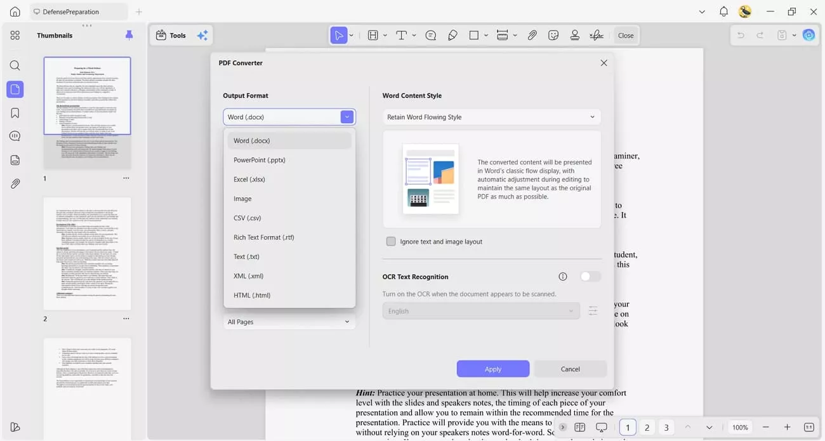
Task: Click the 100% zoom level control
Action: (739, 427)
